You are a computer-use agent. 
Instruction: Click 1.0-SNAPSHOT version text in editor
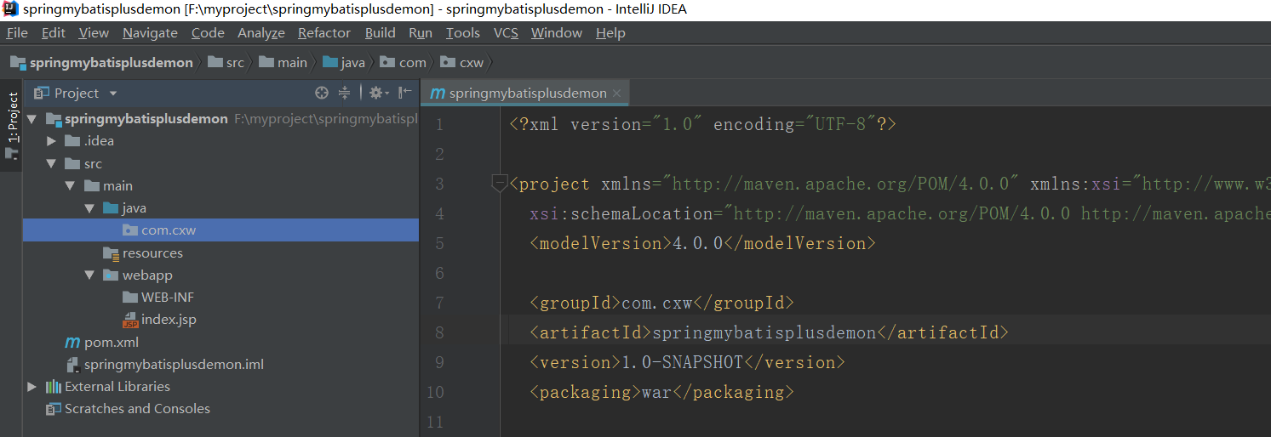tap(683, 362)
